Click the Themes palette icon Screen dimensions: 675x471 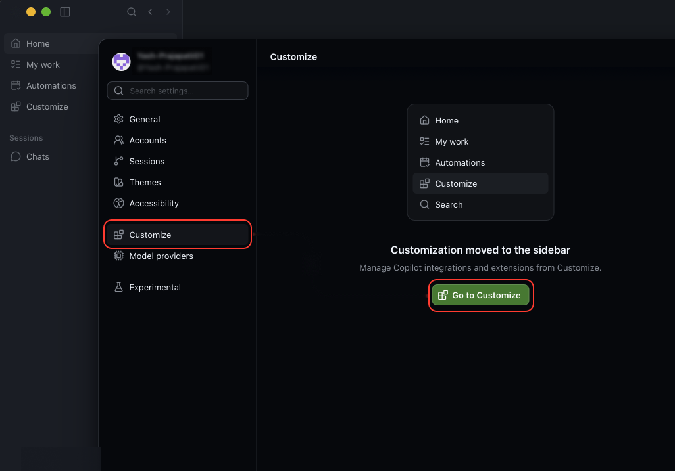point(119,182)
